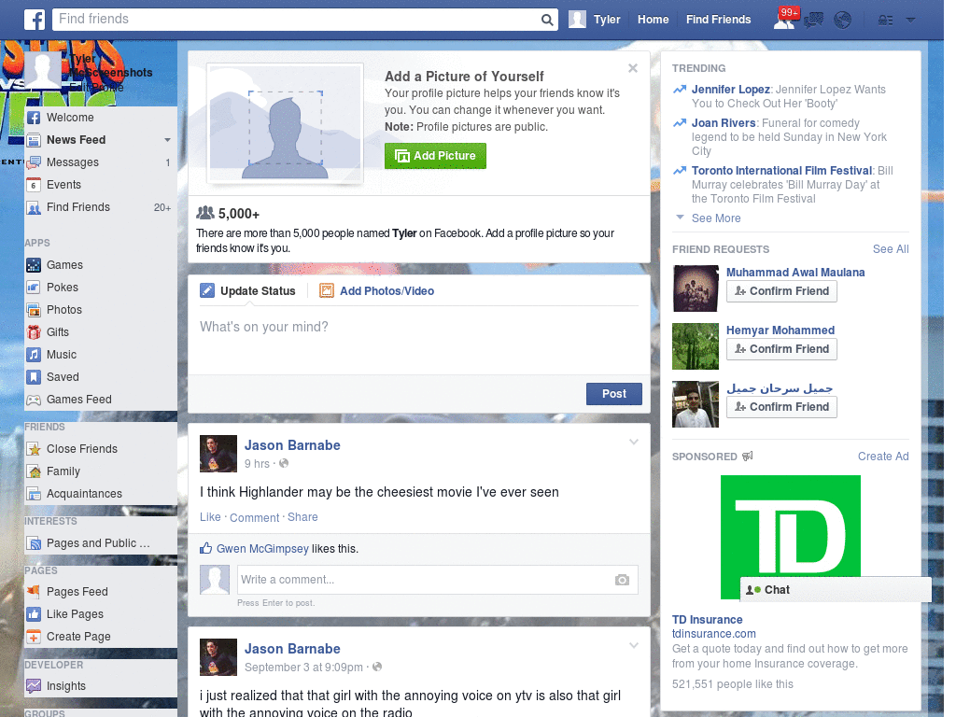956x717 pixels.
Task: Click See All friend requests
Action: point(890,249)
